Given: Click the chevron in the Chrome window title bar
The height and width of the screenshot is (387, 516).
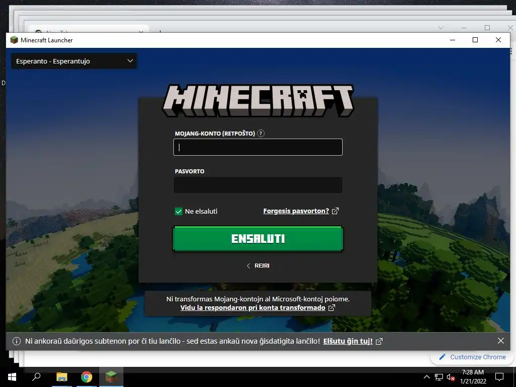Looking at the screenshot, I should pos(441,28).
